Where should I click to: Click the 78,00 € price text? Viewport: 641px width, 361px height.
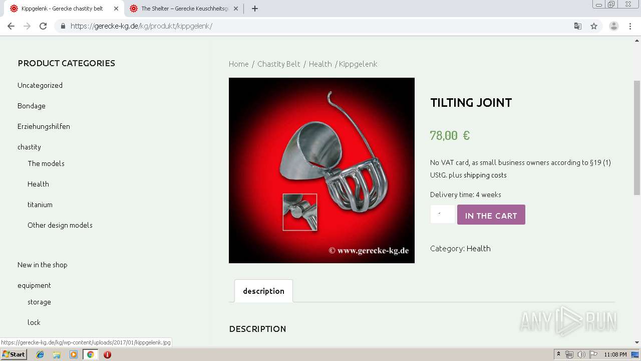pyautogui.click(x=450, y=135)
